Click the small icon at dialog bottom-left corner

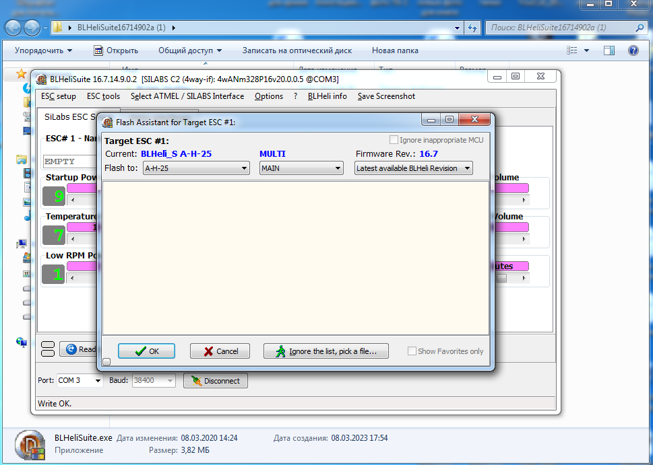coord(106,362)
